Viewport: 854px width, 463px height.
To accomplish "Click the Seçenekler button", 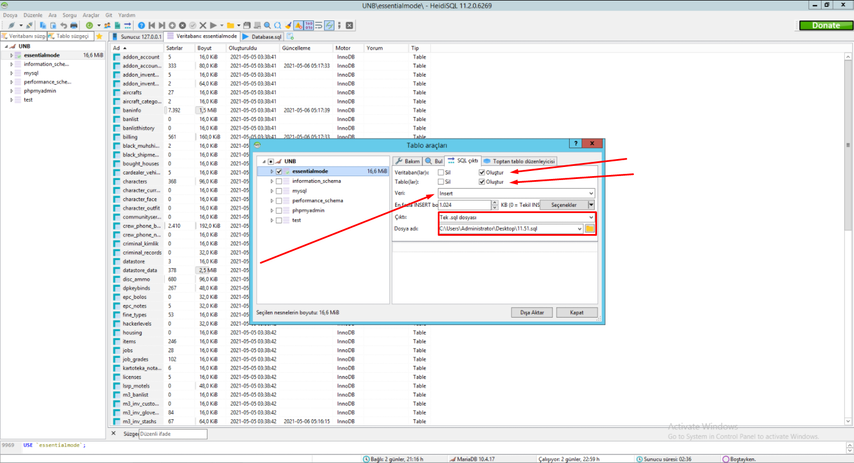I will click(563, 205).
